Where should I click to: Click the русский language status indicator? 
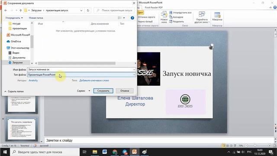[44, 146]
